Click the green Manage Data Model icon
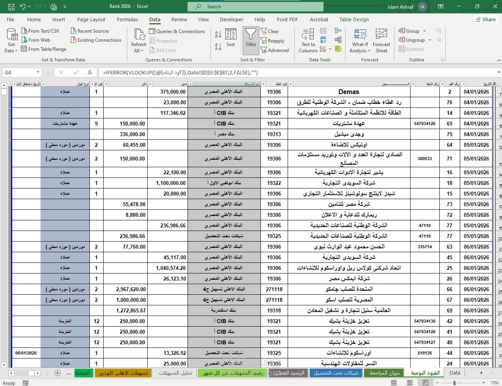The width and height of the screenshot is (502, 386). (338, 49)
